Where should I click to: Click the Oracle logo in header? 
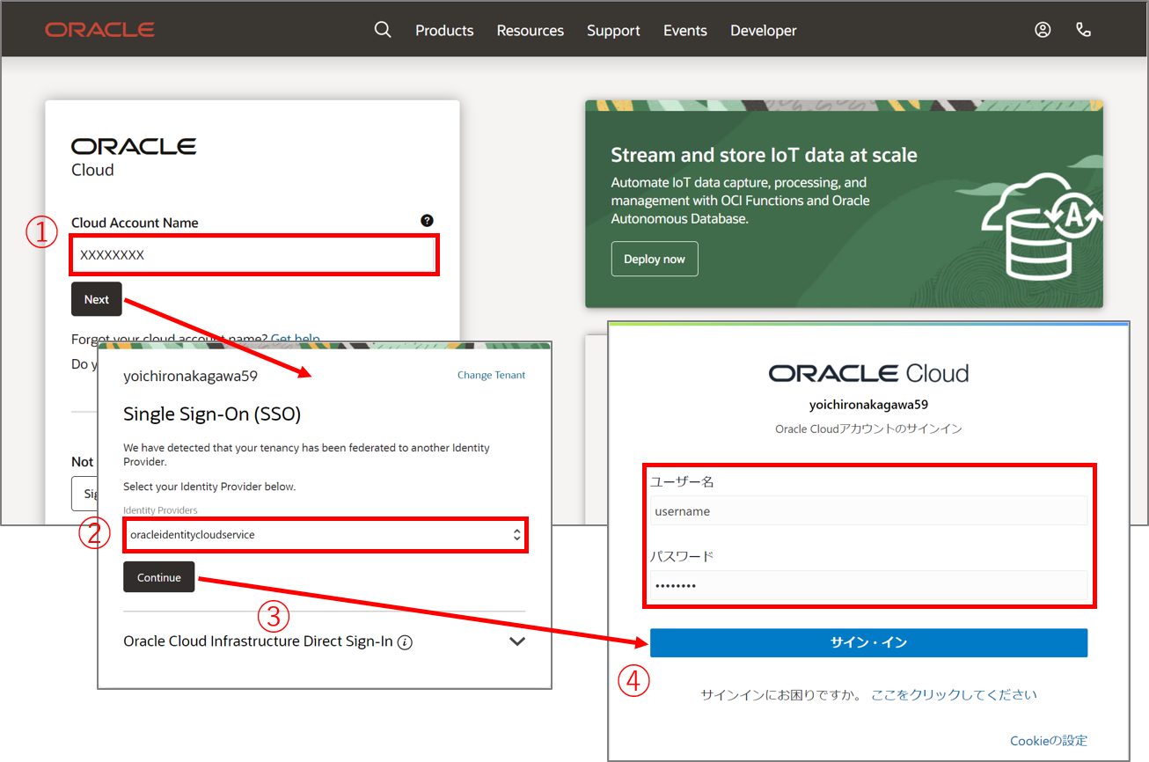[x=99, y=30]
